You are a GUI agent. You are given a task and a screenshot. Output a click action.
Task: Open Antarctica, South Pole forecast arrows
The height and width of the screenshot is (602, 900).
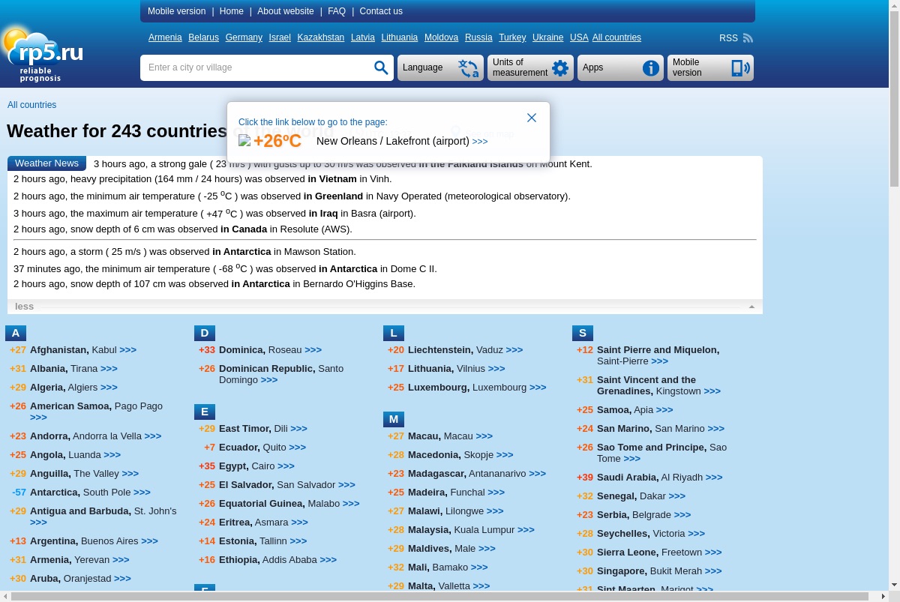pos(142,493)
